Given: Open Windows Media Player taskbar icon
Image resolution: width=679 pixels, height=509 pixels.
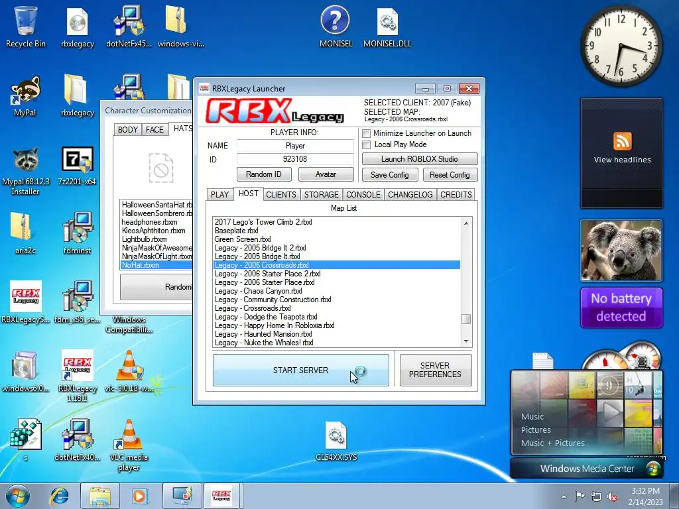Looking at the screenshot, I should tap(139, 496).
